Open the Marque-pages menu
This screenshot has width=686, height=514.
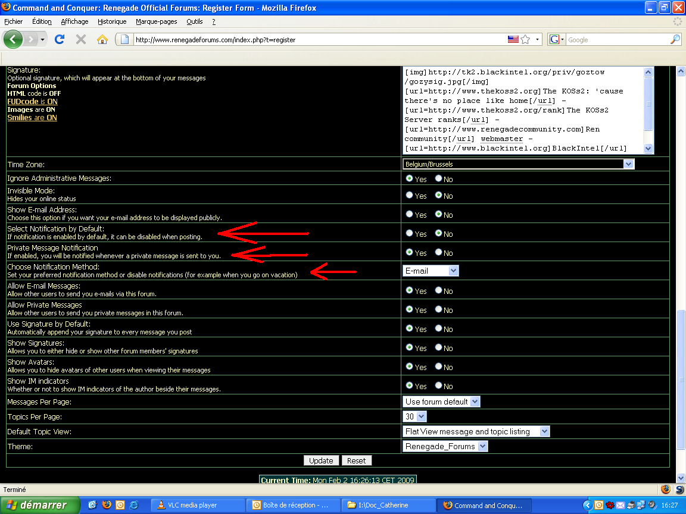tap(156, 21)
